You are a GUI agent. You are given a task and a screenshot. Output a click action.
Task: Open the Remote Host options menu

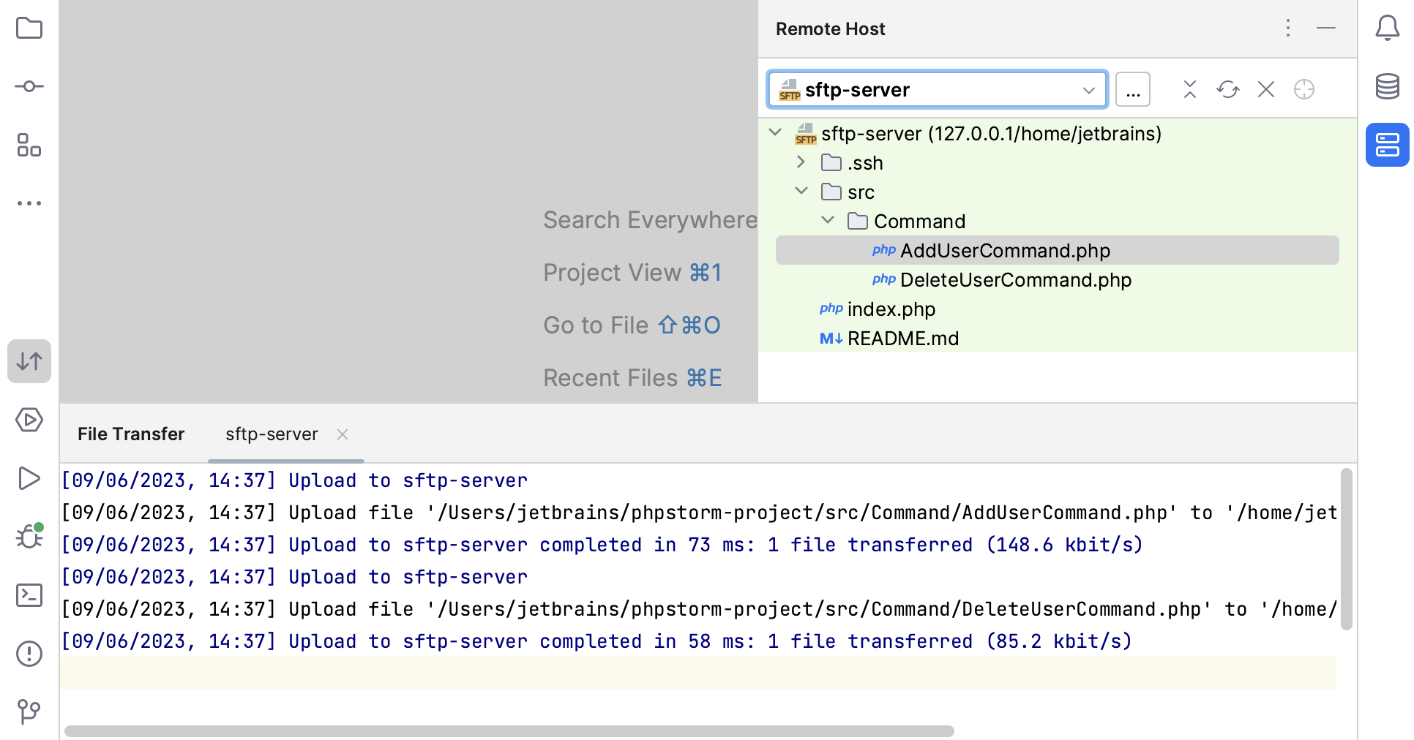tap(1287, 29)
